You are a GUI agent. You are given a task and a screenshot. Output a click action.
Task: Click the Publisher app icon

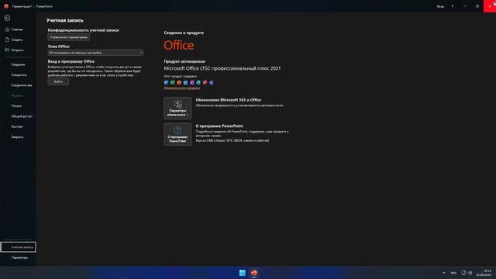tap(198, 83)
